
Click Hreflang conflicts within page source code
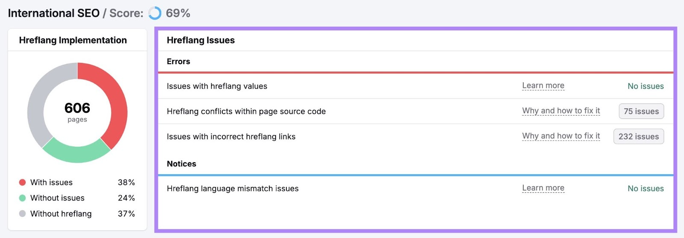coord(246,111)
